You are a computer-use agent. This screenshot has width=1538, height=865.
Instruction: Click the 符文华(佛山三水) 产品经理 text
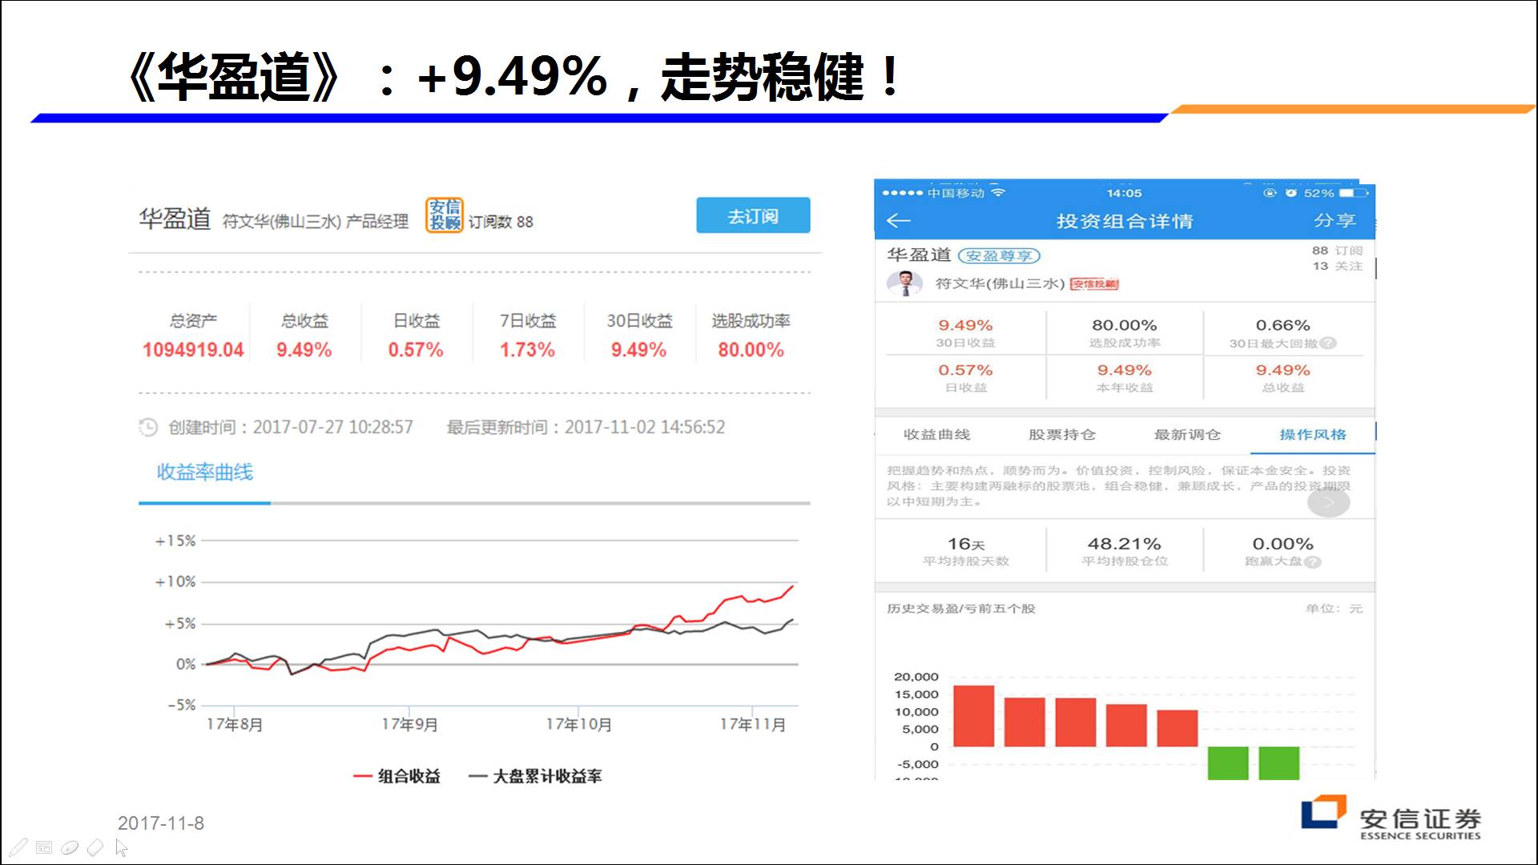point(315,222)
